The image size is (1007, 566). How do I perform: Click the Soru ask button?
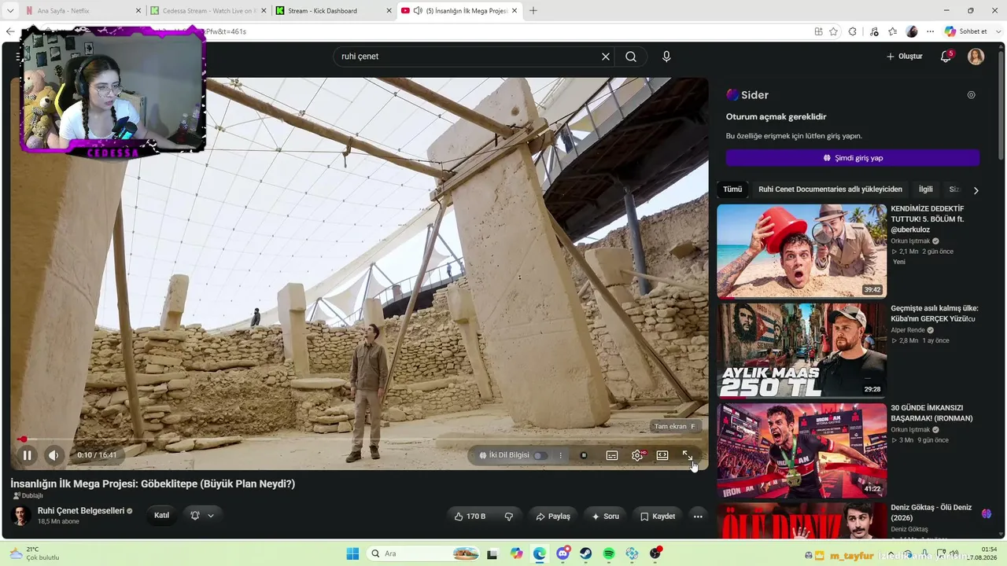605,516
